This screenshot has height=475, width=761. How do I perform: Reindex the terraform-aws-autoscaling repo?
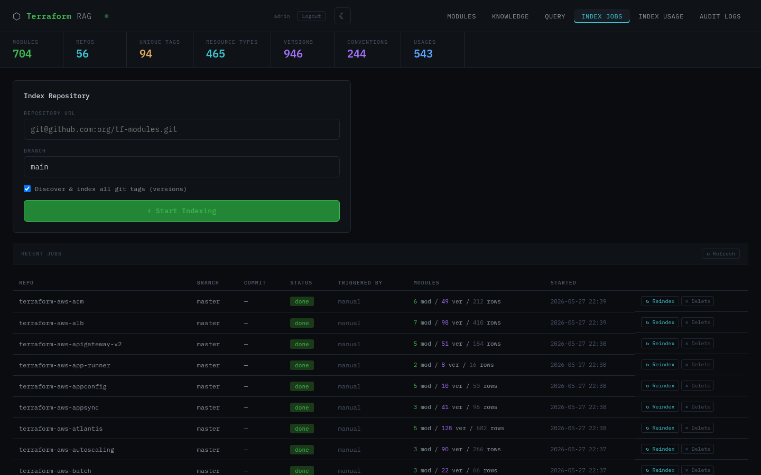[660, 449]
